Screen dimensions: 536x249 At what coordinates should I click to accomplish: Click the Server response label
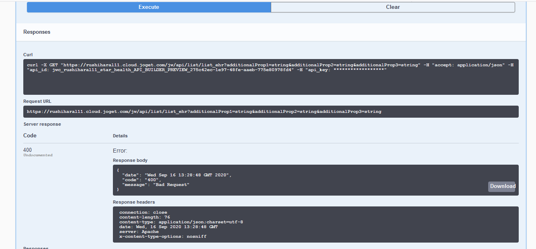[42, 124]
